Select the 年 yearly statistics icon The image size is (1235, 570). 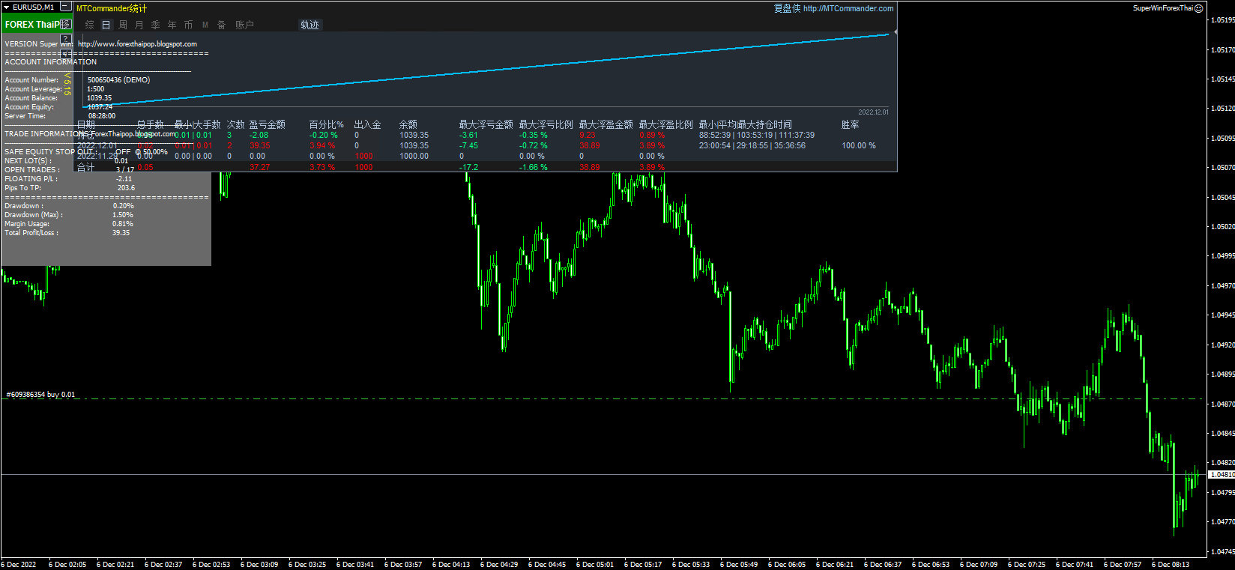172,25
